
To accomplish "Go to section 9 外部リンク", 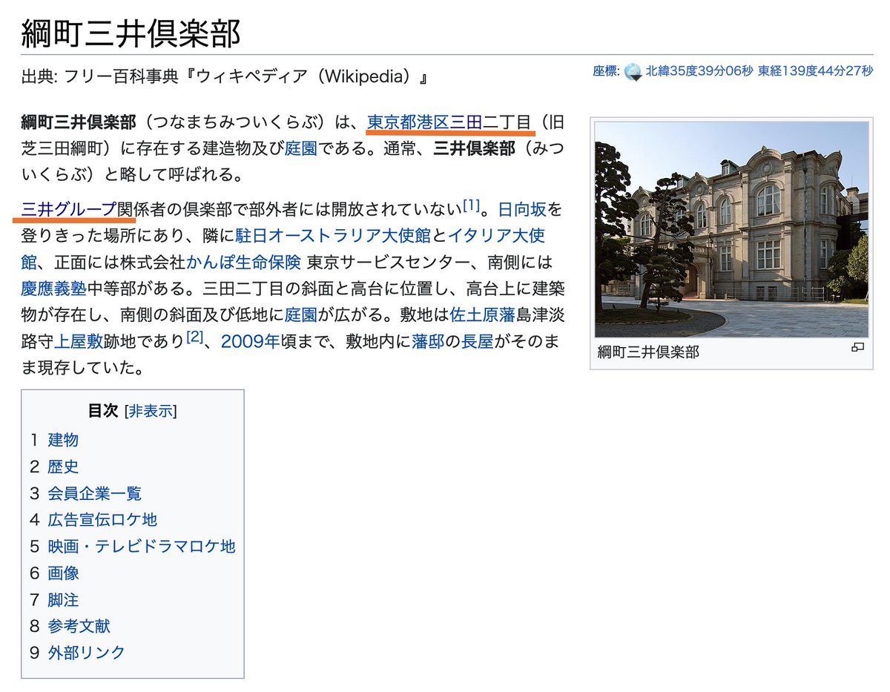I will point(87,653).
